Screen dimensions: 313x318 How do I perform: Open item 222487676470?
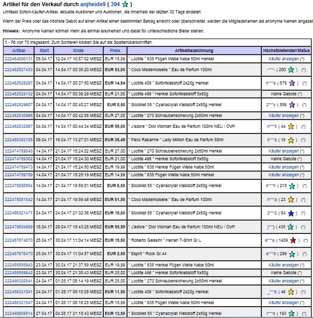coord(19,254)
